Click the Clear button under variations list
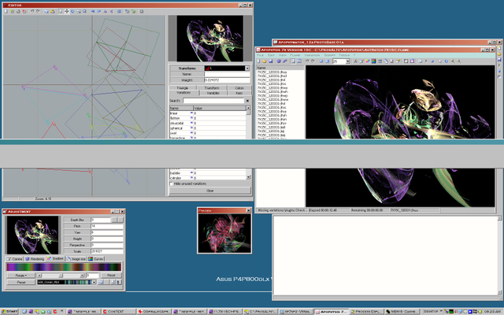The height and width of the screenshot is (315, 504). (x=209, y=191)
